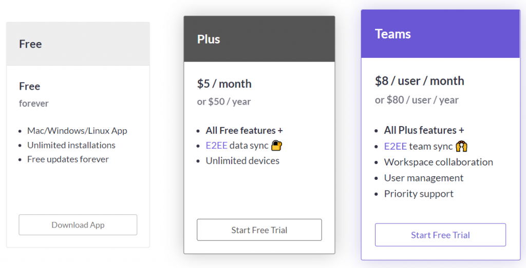Start Free Trial in the Teams plan

pyautogui.click(x=440, y=235)
